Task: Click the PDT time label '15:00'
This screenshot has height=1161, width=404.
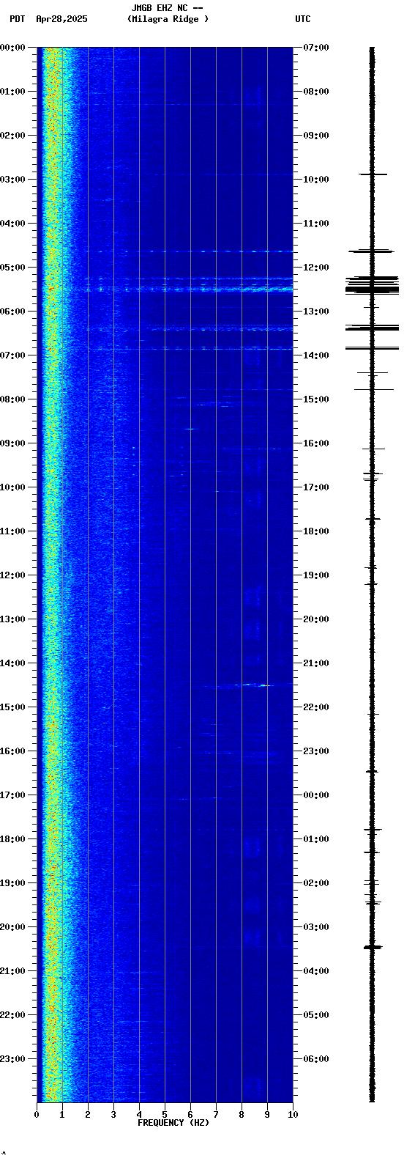Action: tap(12, 707)
